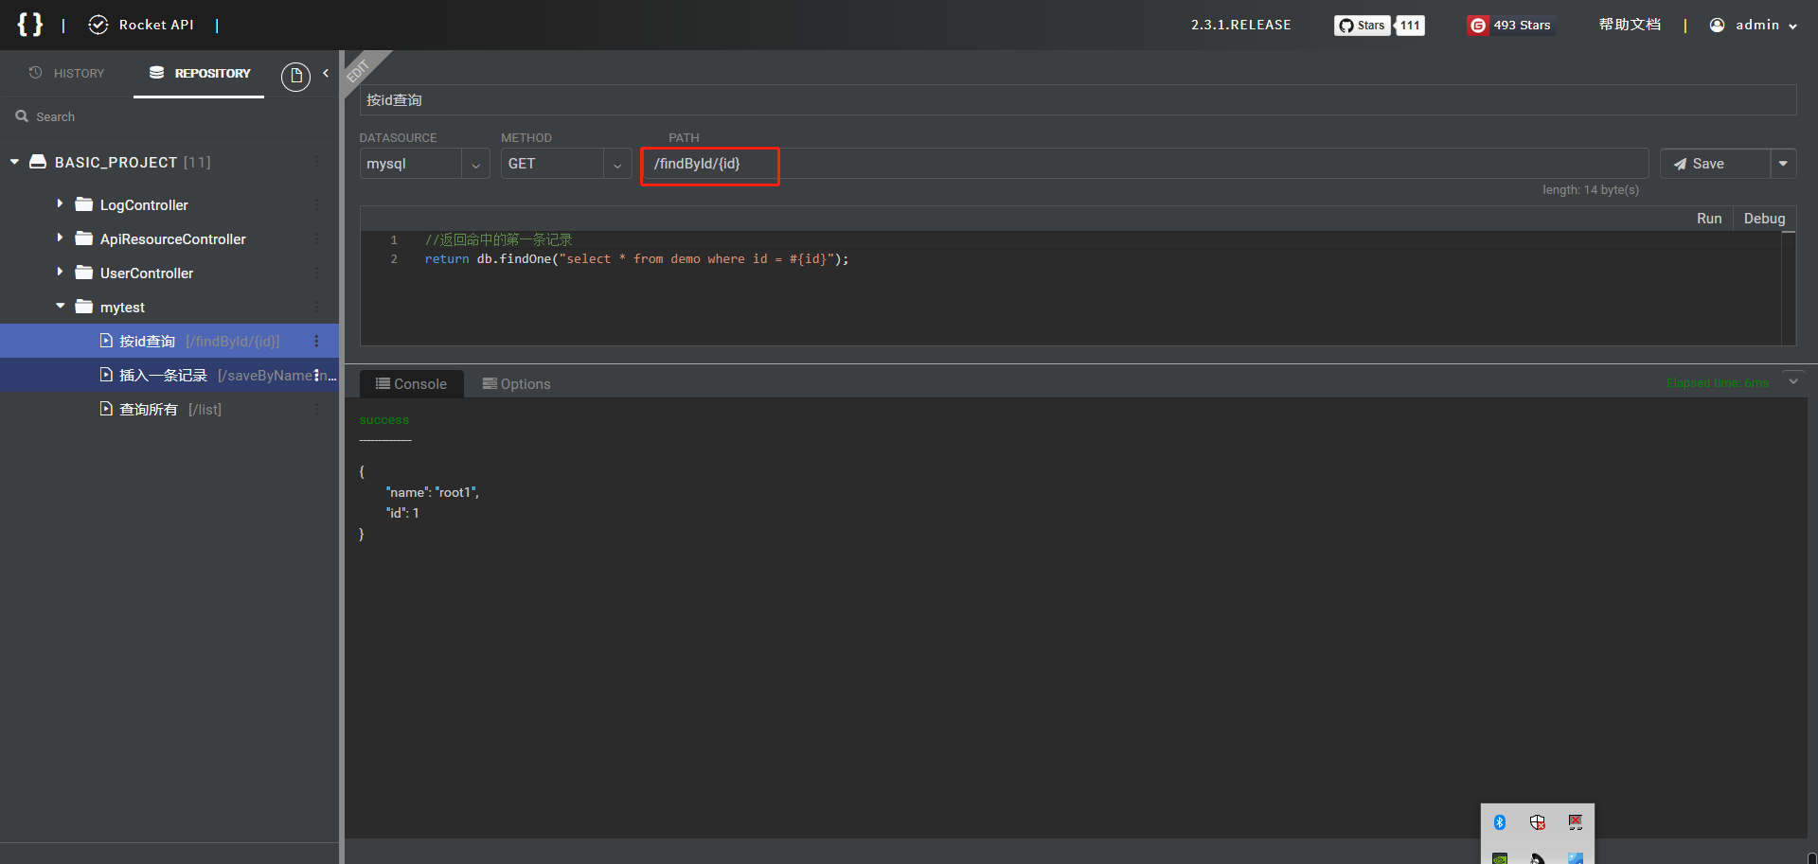Click the BASIC_PROJECT drive icon
Image resolution: width=1818 pixels, height=864 pixels.
click(38, 162)
